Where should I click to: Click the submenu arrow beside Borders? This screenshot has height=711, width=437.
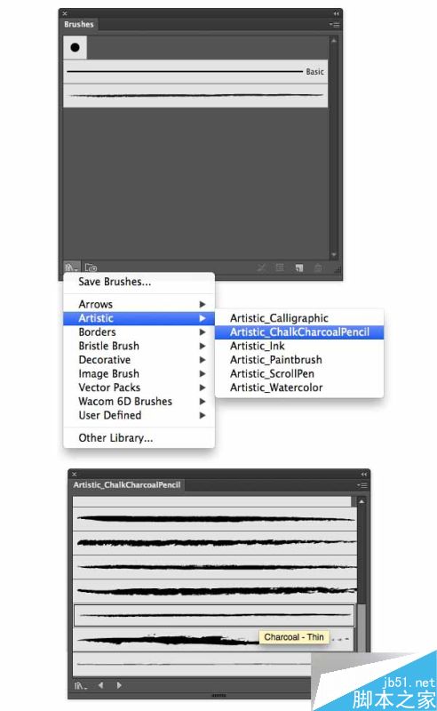click(203, 332)
